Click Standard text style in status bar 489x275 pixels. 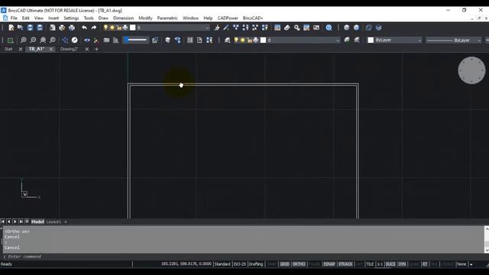tap(222, 264)
